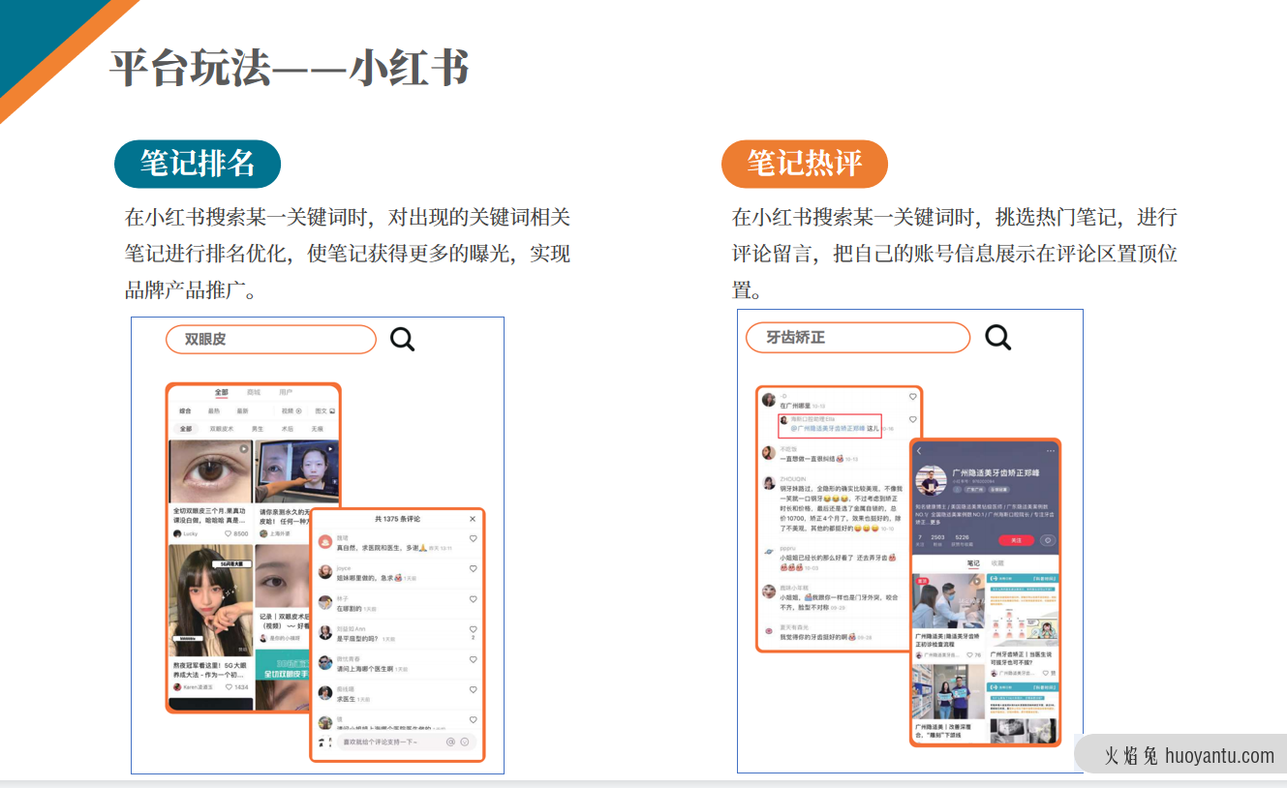Tap ZHOUQIN's avatar in comment list

pyautogui.click(x=769, y=483)
